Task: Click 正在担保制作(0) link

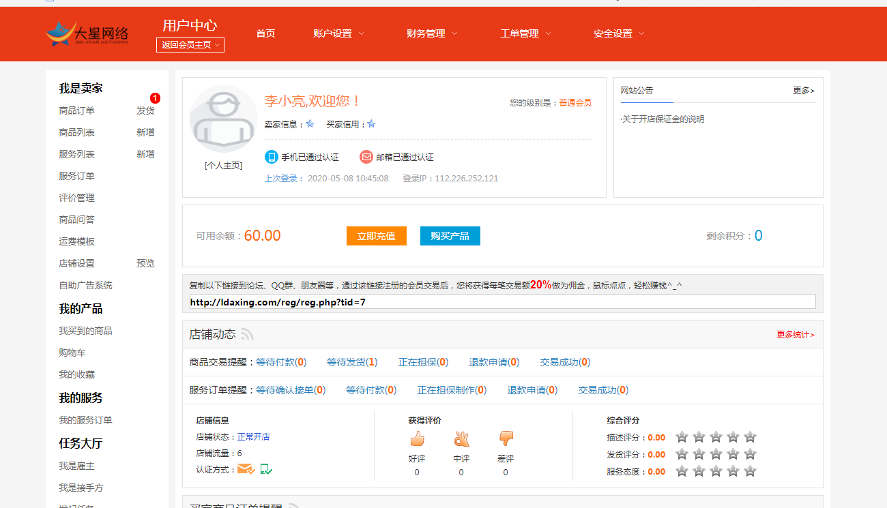Action: click(452, 390)
